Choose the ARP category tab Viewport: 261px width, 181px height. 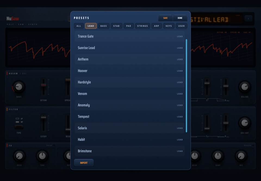pos(157,26)
